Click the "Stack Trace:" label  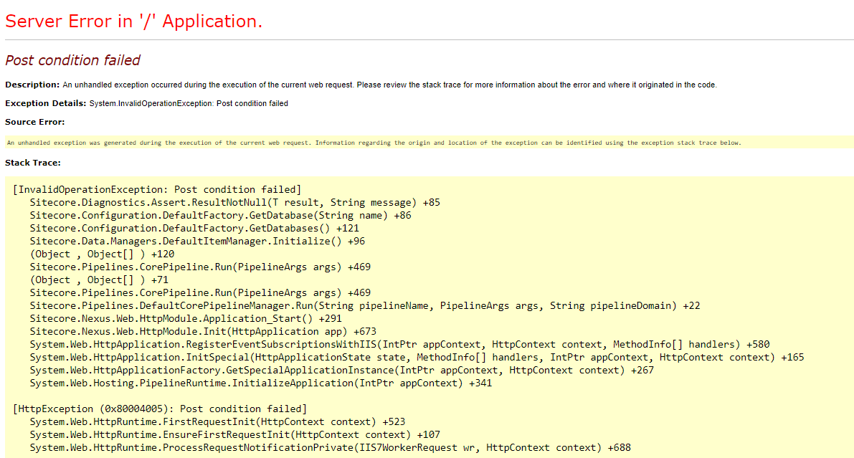pos(33,163)
